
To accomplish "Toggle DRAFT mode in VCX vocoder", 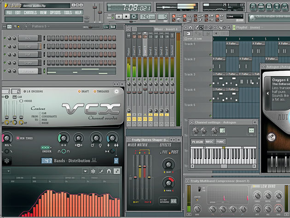I will pos(83,91).
